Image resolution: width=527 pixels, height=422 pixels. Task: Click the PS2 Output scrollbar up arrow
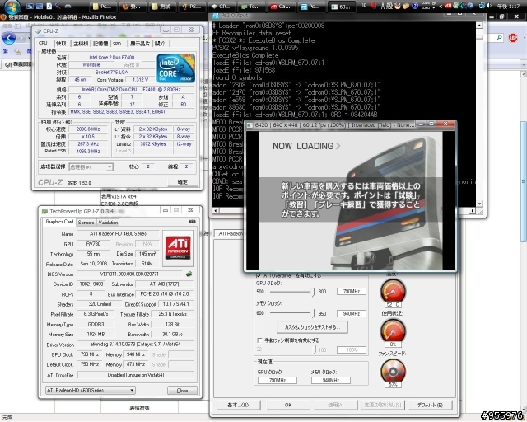pos(479,26)
